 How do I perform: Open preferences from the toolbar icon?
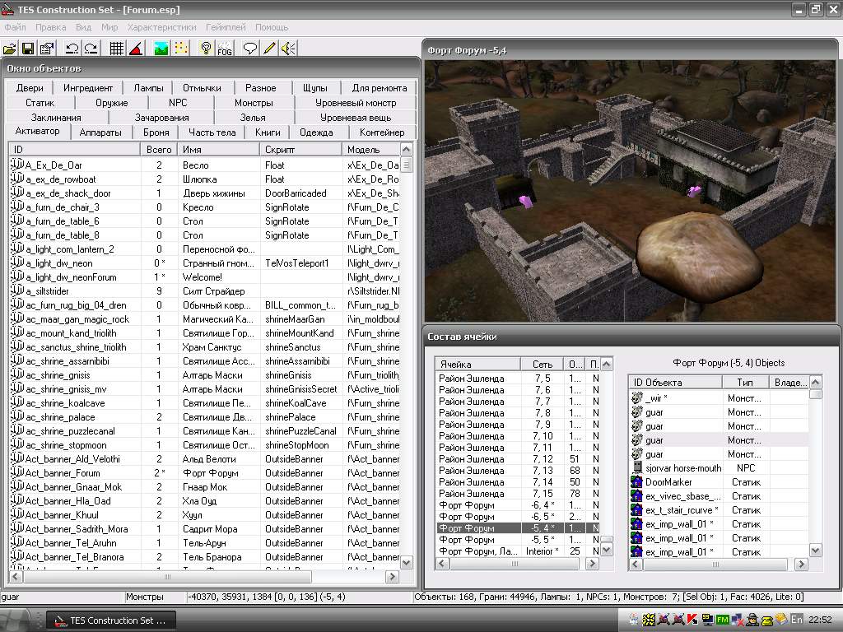(x=47, y=49)
